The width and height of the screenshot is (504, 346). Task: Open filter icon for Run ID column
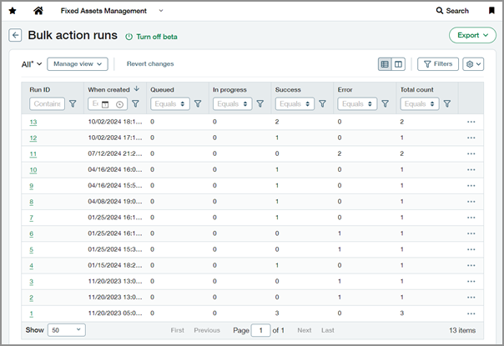tap(73, 104)
